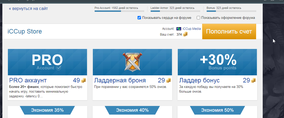
Task: Open the iCCup.Media account link
Action: 191,29
